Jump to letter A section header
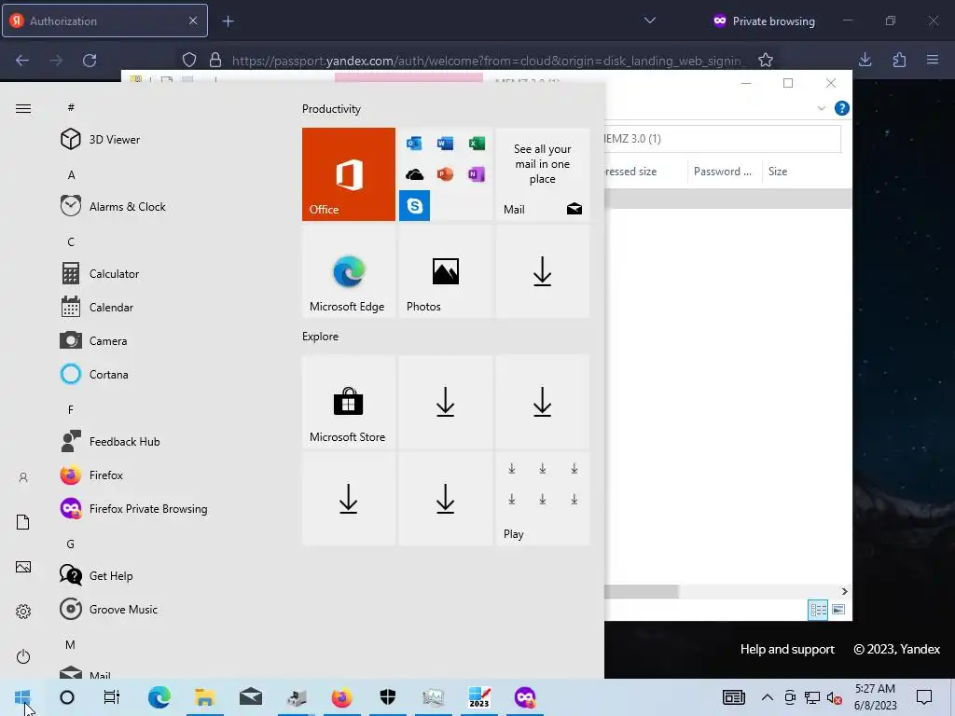Viewport: 955px width, 716px height. click(71, 174)
